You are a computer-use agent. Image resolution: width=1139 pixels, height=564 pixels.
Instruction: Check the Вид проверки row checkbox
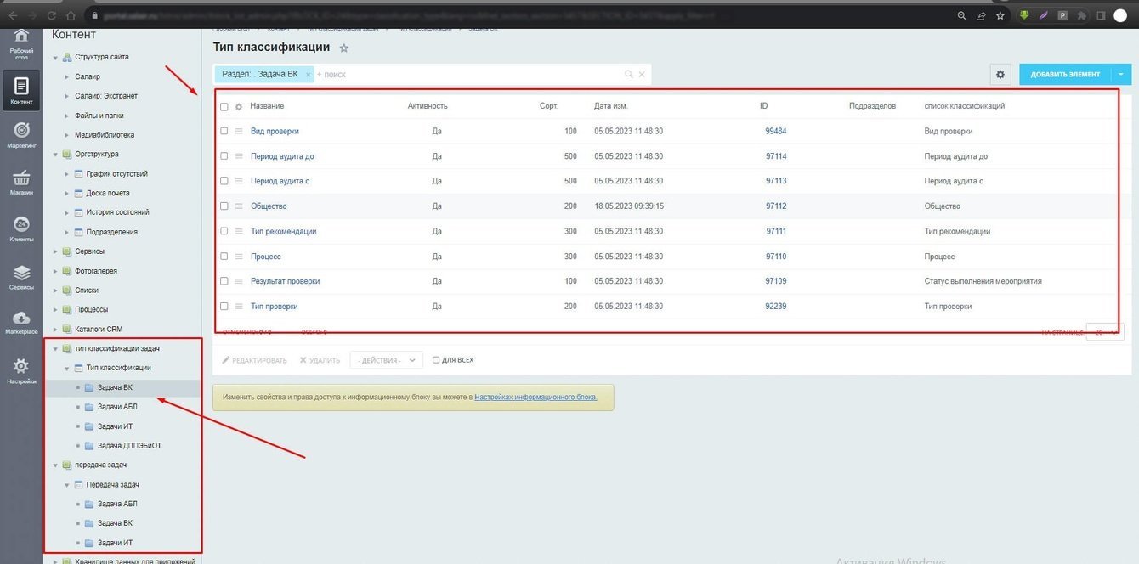(224, 132)
